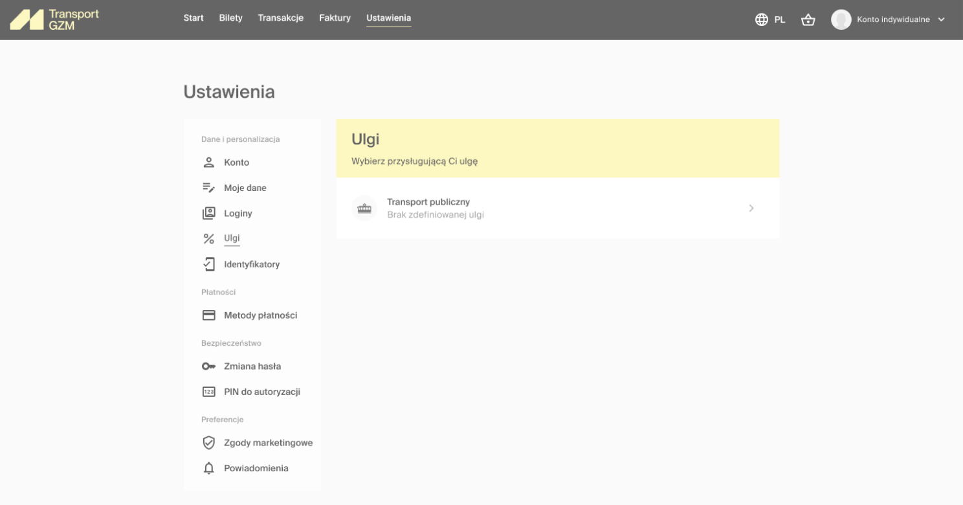Click the credit card icon for Metody płatności
This screenshot has width=963, height=505.
click(x=208, y=315)
